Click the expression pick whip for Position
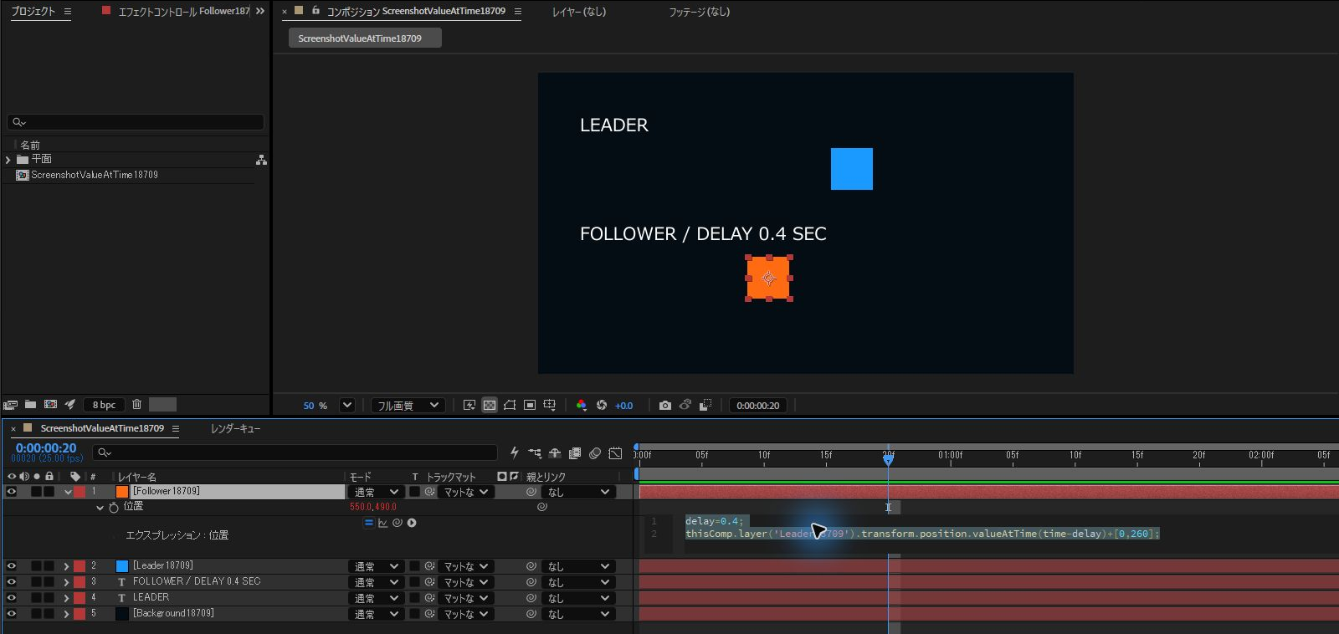This screenshot has height=634, width=1339. (x=398, y=523)
